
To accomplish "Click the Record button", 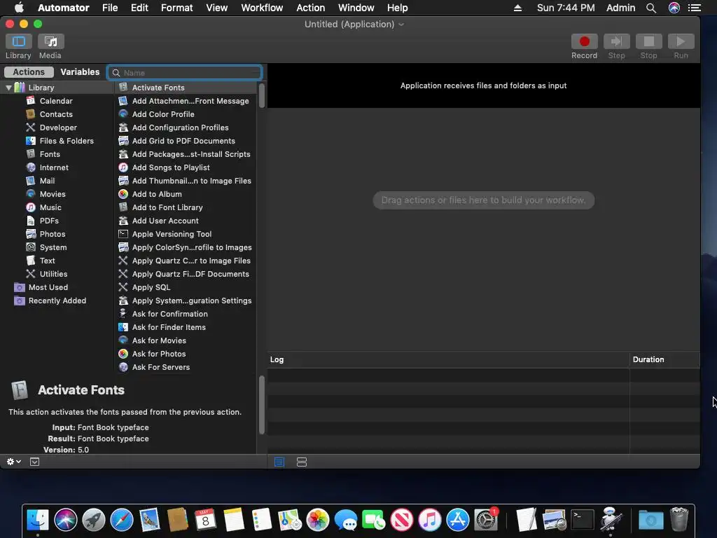I will [x=584, y=41].
